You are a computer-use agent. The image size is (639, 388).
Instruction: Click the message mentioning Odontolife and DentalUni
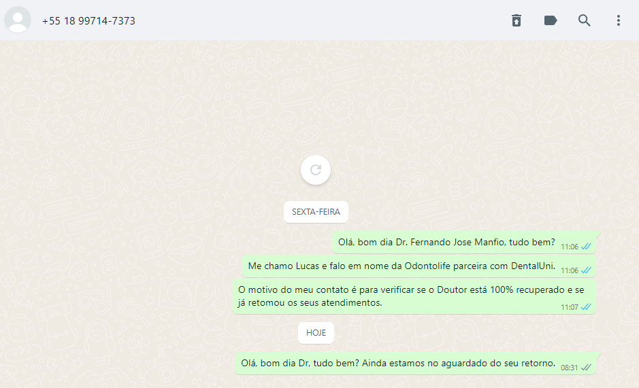(419, 266)
